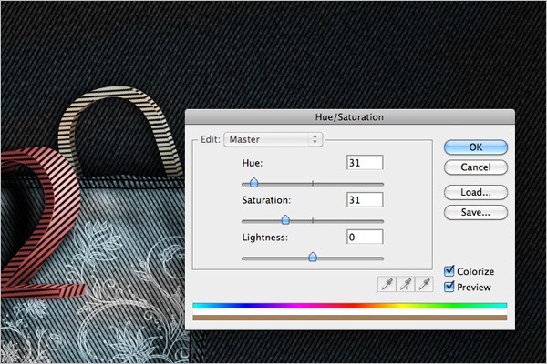Viewport: 547px width, 364px height.
Task: Open the Edit Master dropdown
Action: [x=273, y=139]
